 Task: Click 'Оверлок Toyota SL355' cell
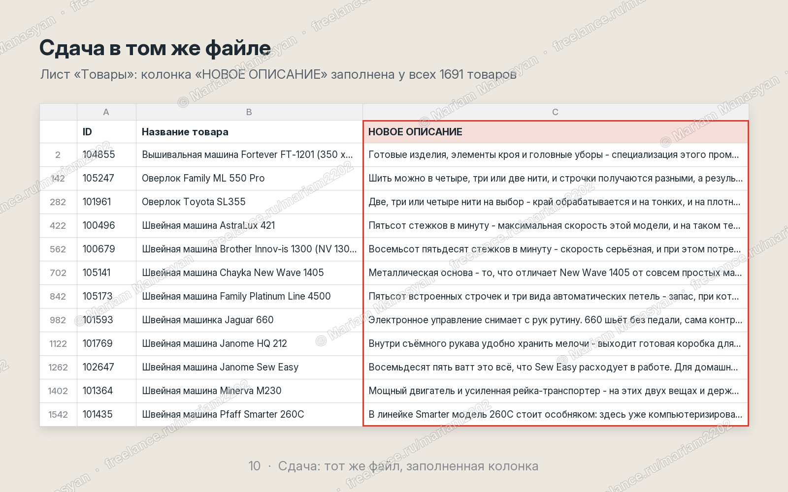(249, 202)
